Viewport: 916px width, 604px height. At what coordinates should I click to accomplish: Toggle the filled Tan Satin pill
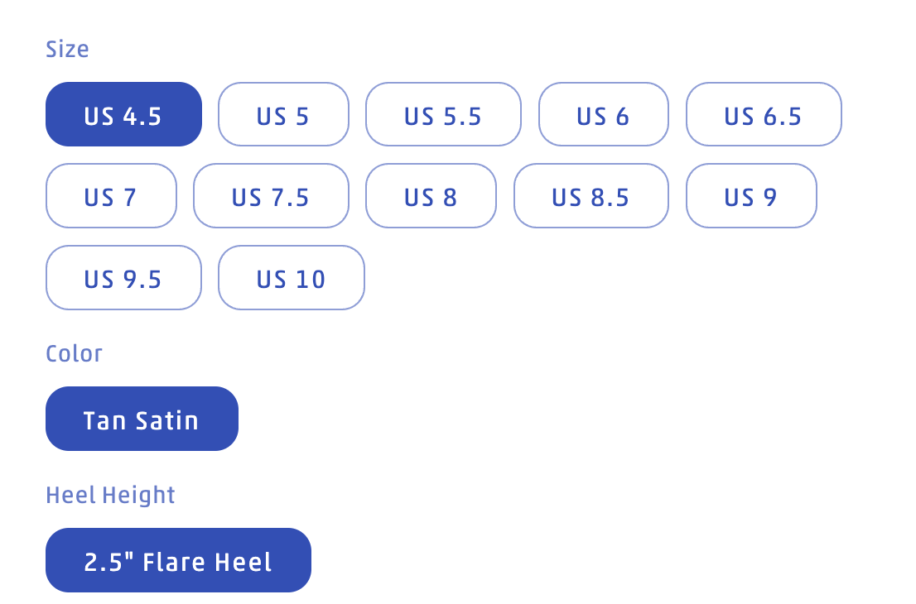click(x=142, y=419)
